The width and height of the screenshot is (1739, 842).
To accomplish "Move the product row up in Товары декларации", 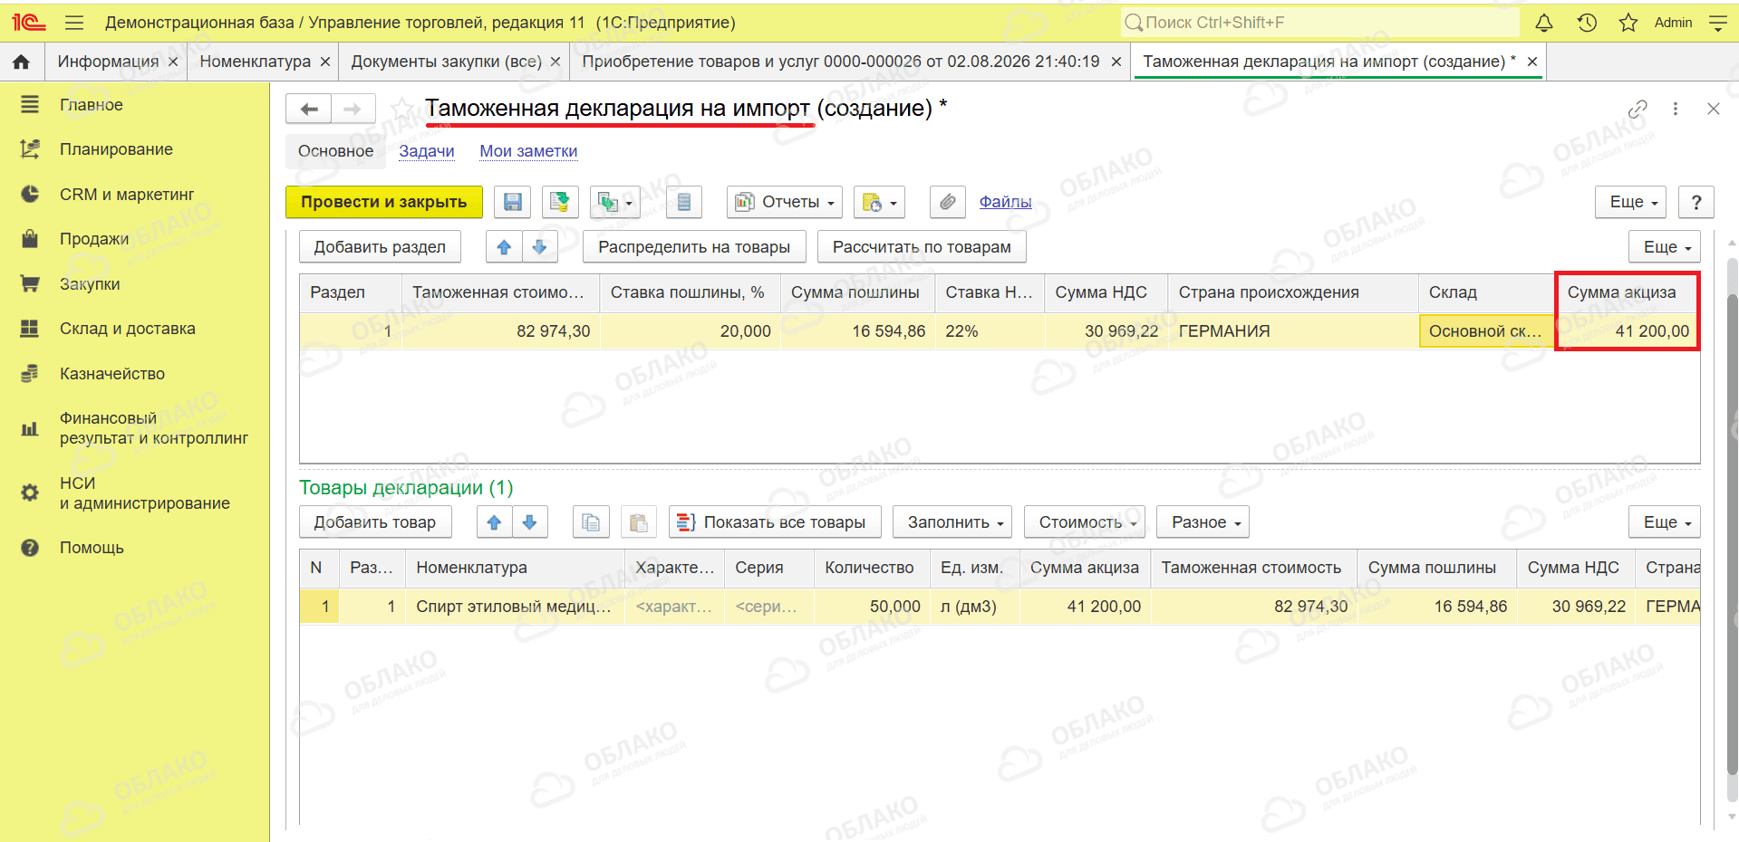I will point(495,522).
